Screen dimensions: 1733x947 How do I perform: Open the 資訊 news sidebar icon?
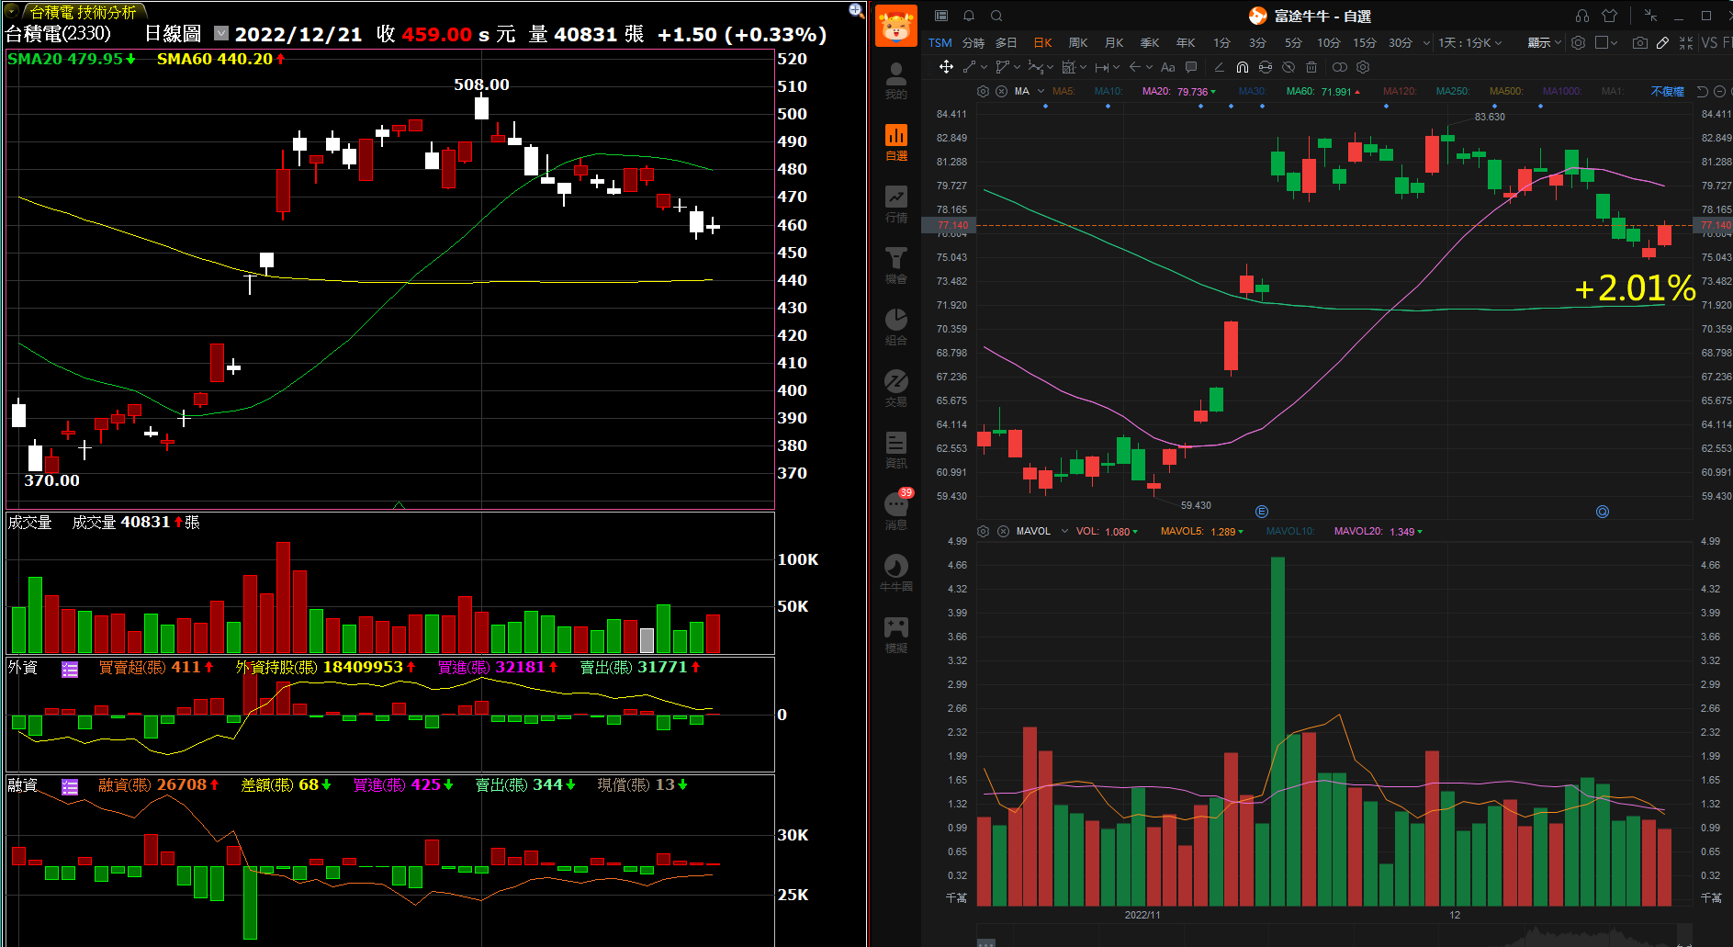pos(895,450)
